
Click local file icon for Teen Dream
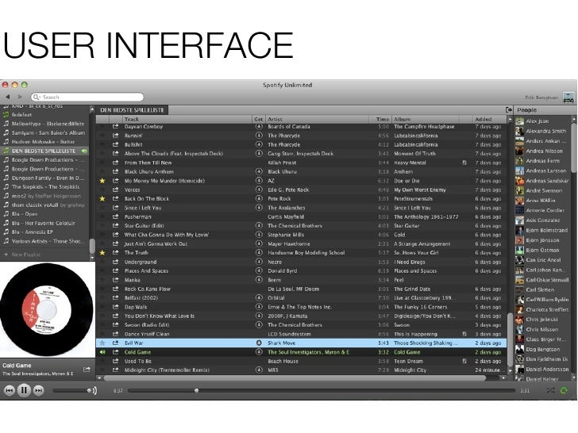(464, 361)
